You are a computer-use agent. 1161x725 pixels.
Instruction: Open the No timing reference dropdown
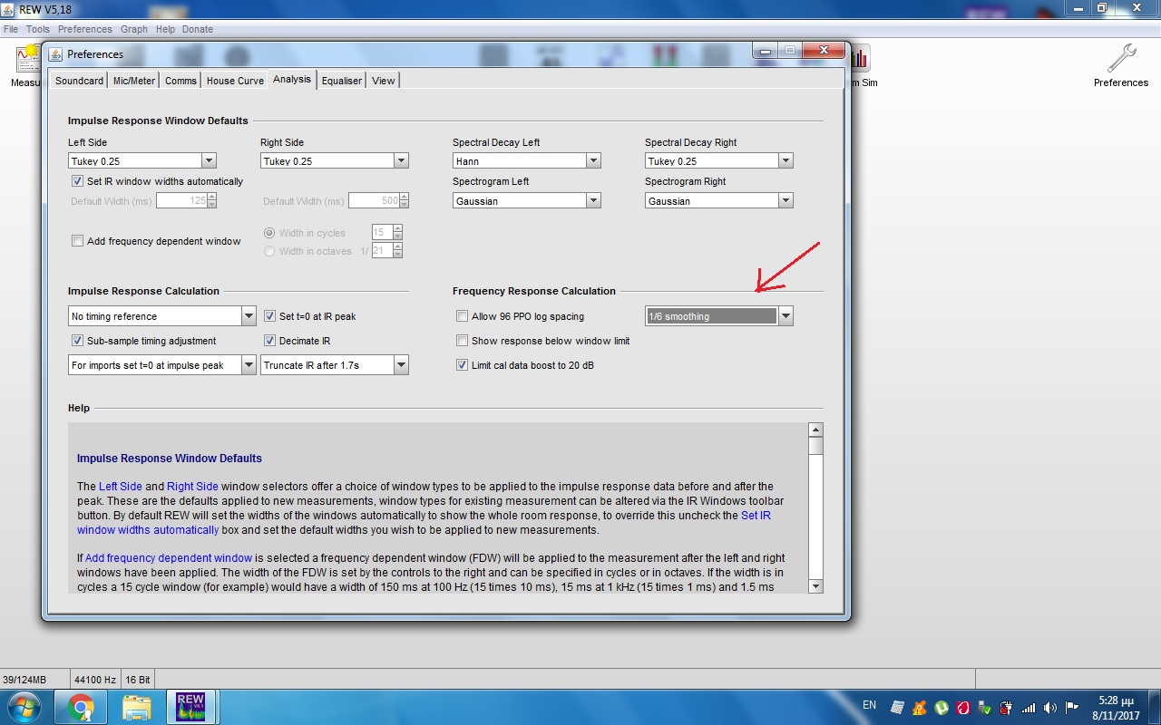[x=249, y=316]
